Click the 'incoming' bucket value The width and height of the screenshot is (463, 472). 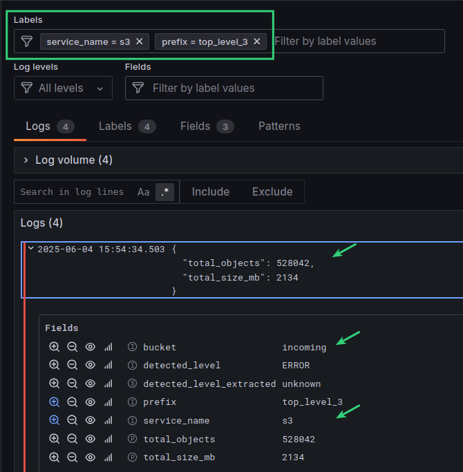[x=304, y=348]
